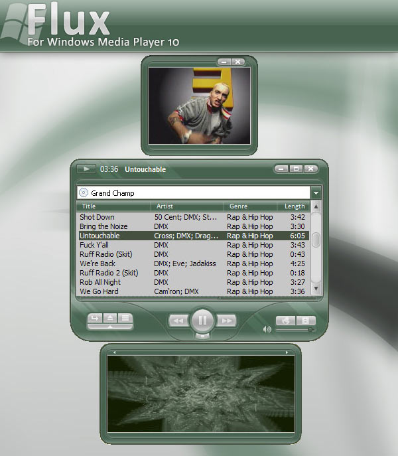The height and width of the screenshot is (456, 398).
Task: Click the 4:25 length value
Action: 297,264
